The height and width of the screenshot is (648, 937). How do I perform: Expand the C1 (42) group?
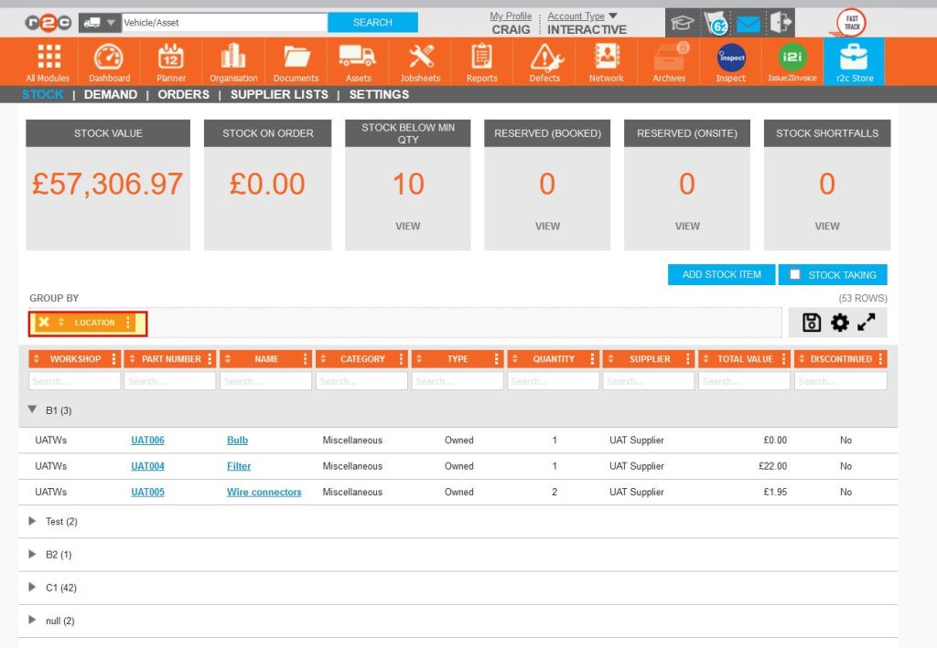[x=33, y=588]
